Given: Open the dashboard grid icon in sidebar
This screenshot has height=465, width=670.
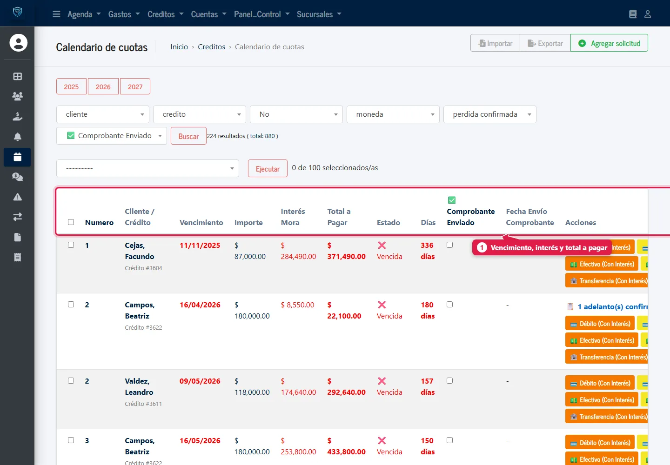Looking at the screenshot, I should (x=18, y=76).
